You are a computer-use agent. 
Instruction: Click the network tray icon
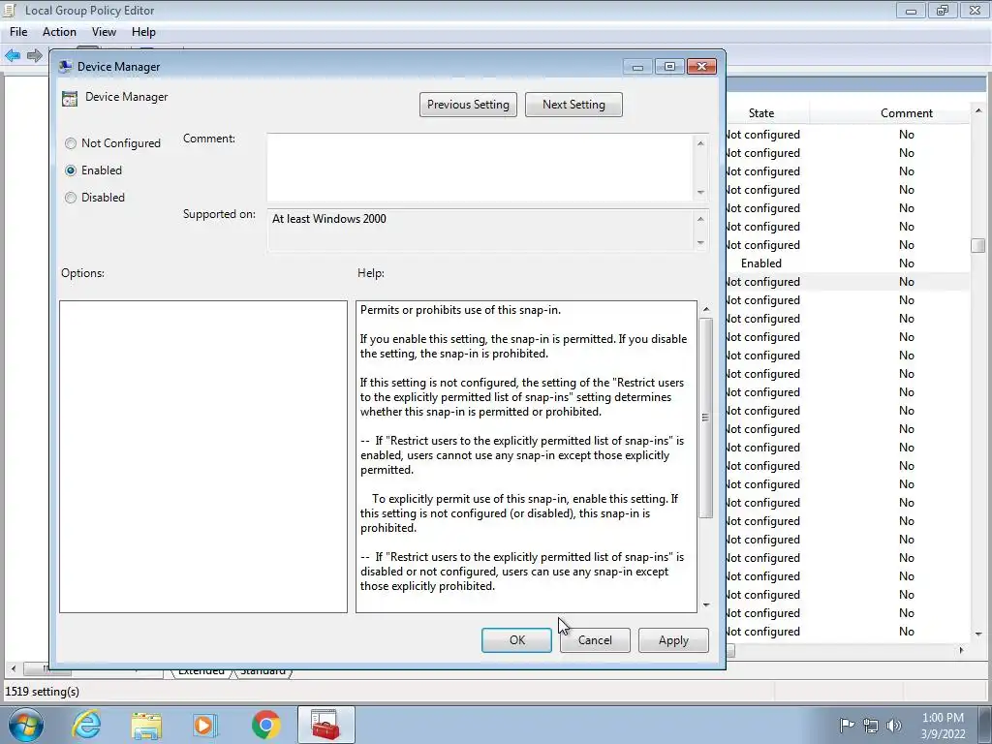click(871, 726)
